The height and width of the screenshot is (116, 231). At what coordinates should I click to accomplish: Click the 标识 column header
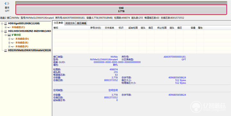click(121, 28)
